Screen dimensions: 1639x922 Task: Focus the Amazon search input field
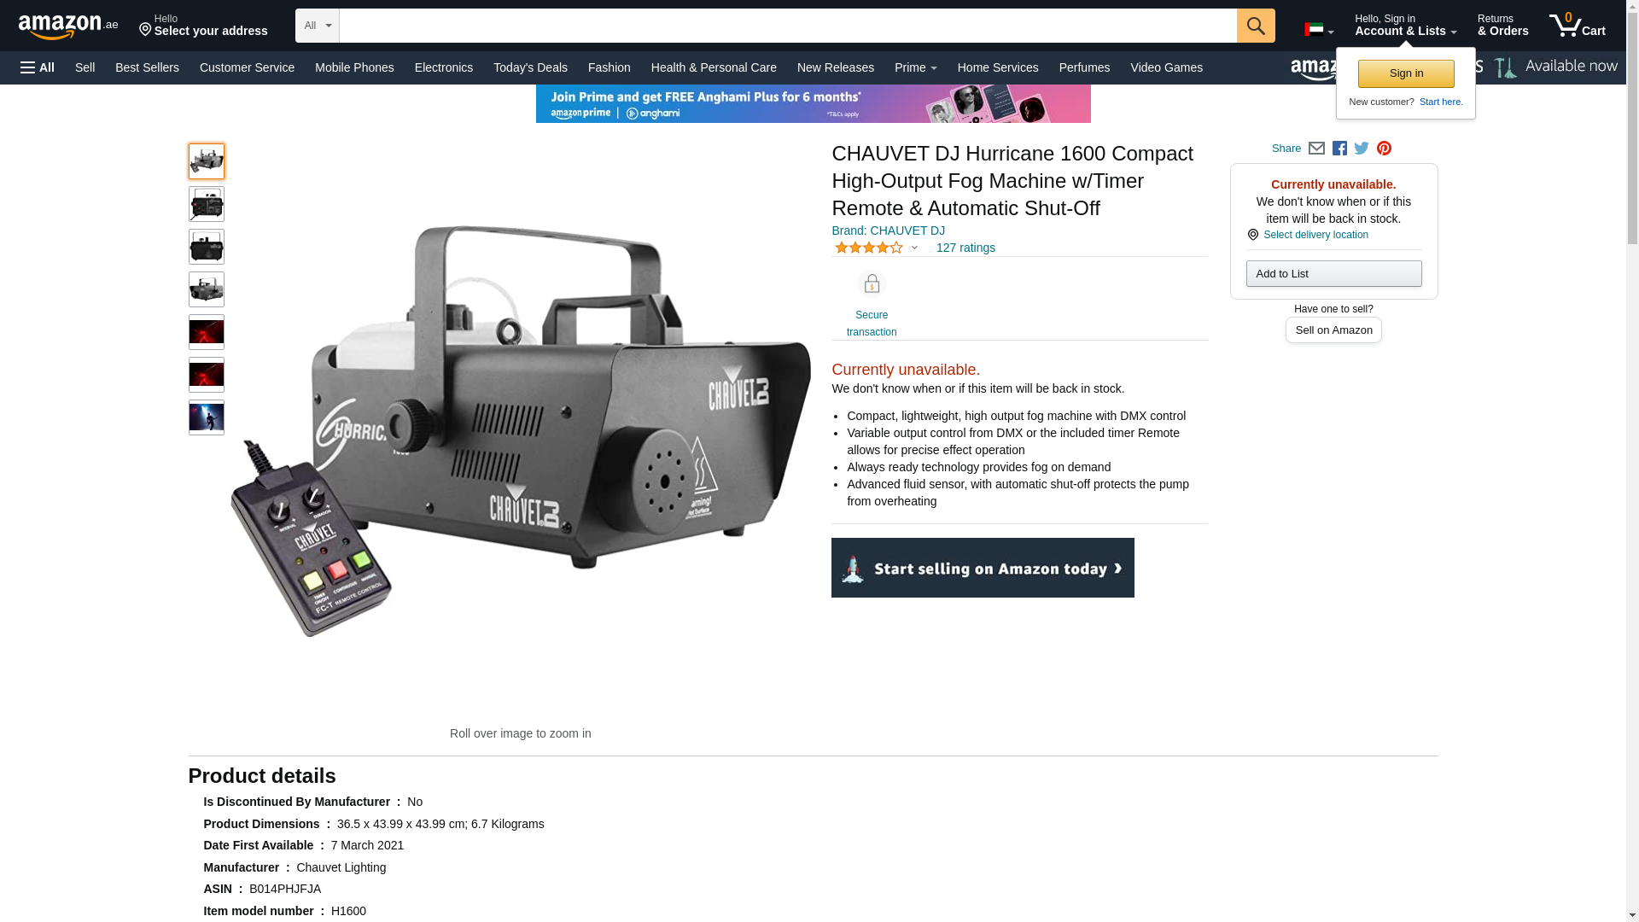[x=788, y=26]
